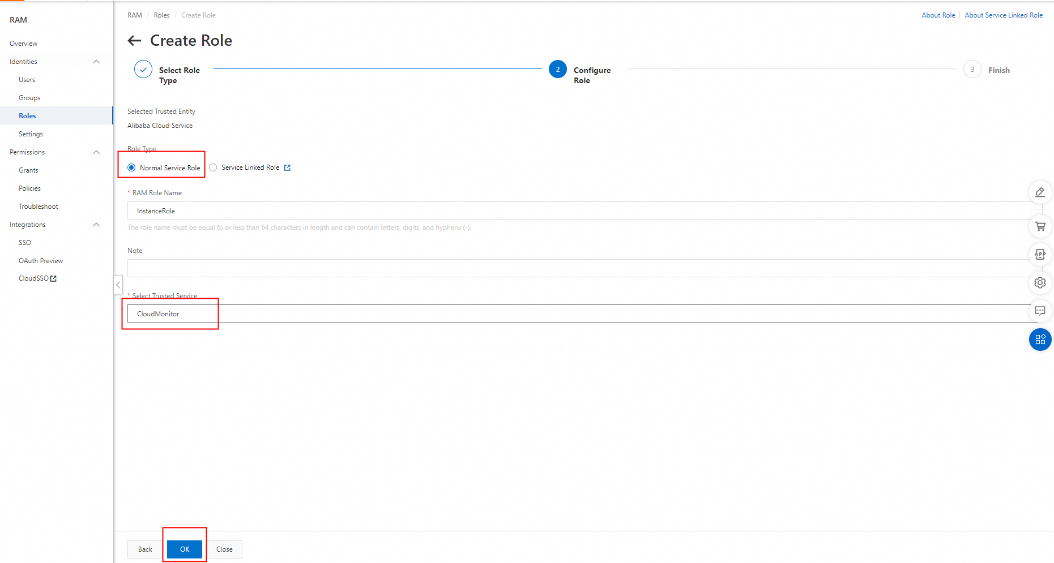This screenshot has width=1054, height=563.
Task: Collapse the Integrations section chevron
Action: tap(96, 225)
